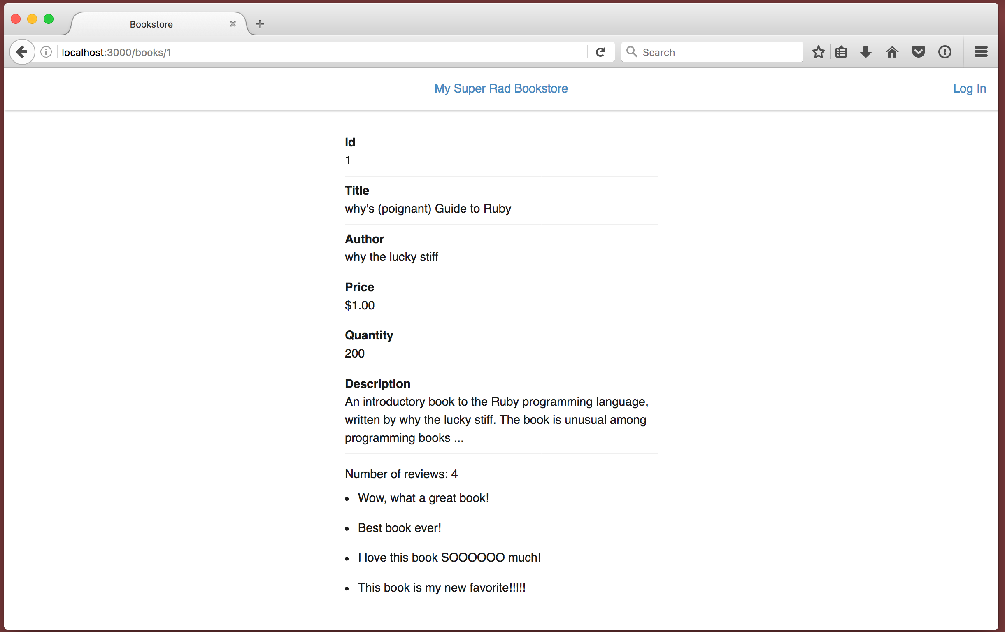Click the download icon

868,52
